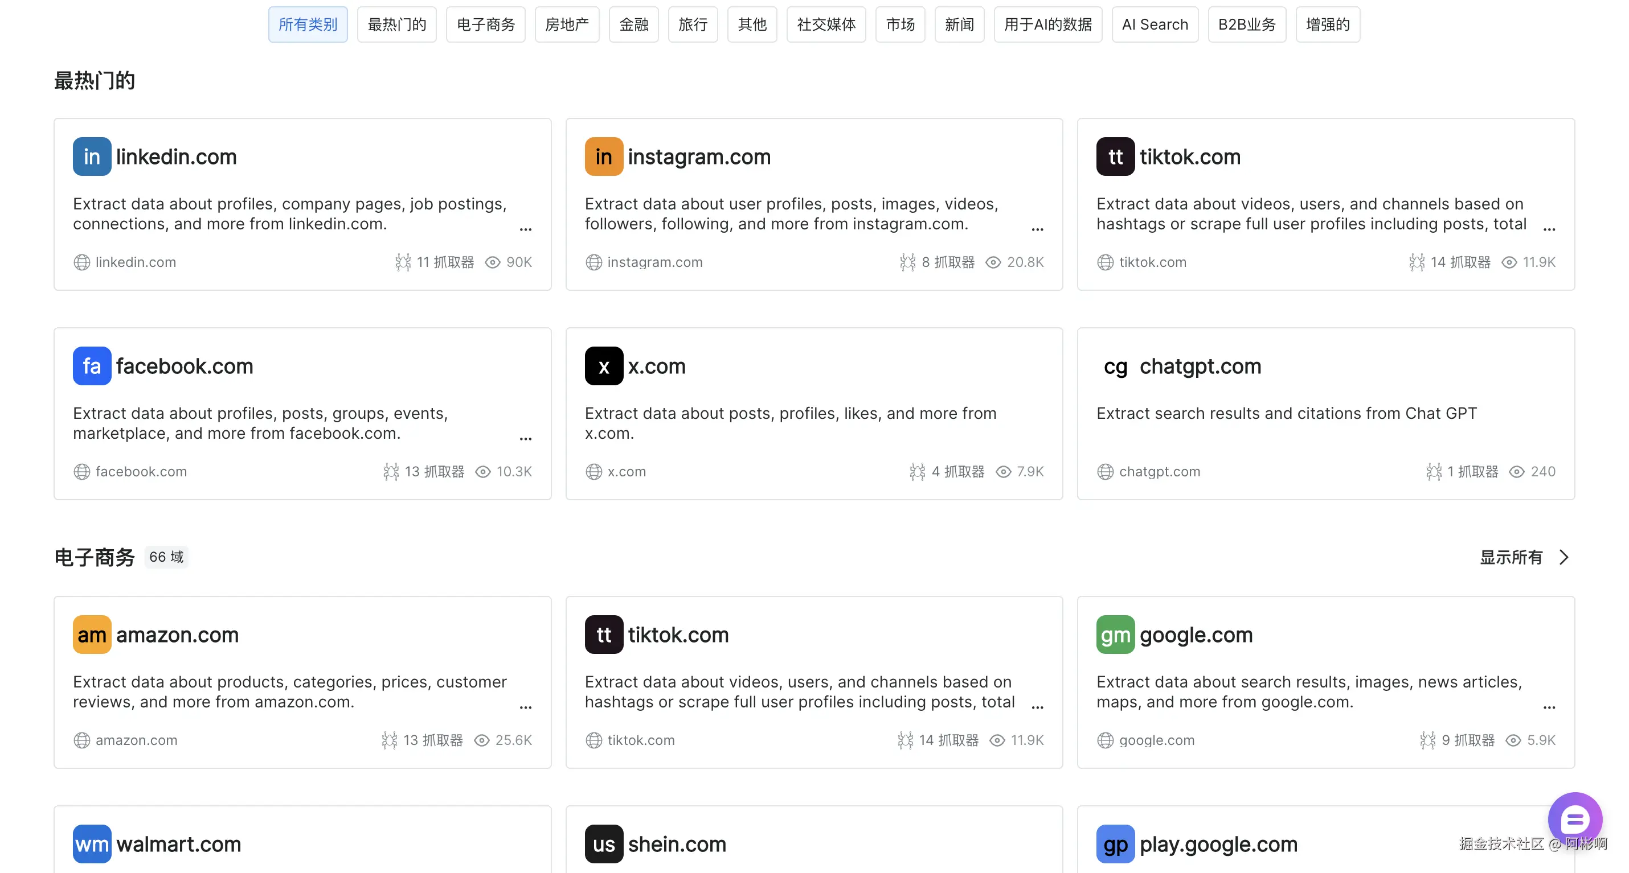The height and width of the screenshot is (873, 1629).
Task: Select the AI Search category tab
Action: (x=1154, y=24)
